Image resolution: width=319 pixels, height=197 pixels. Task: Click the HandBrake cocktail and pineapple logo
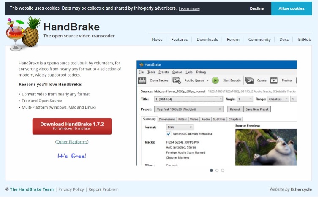pyautogui.click(x=23, y=34)
